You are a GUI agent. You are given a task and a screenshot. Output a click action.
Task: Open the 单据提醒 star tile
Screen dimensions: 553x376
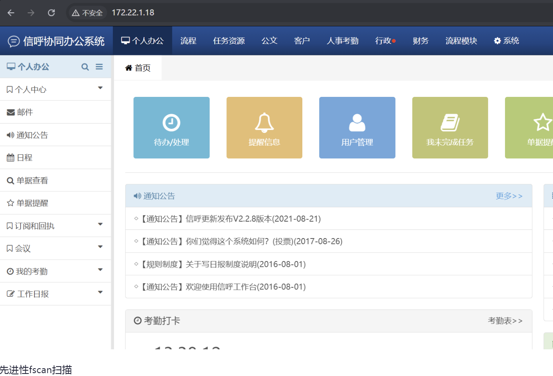pos(533,128)
